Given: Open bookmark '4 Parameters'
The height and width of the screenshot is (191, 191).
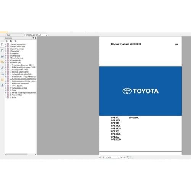Looking at the screenshot, I should [x=15, y=51].
